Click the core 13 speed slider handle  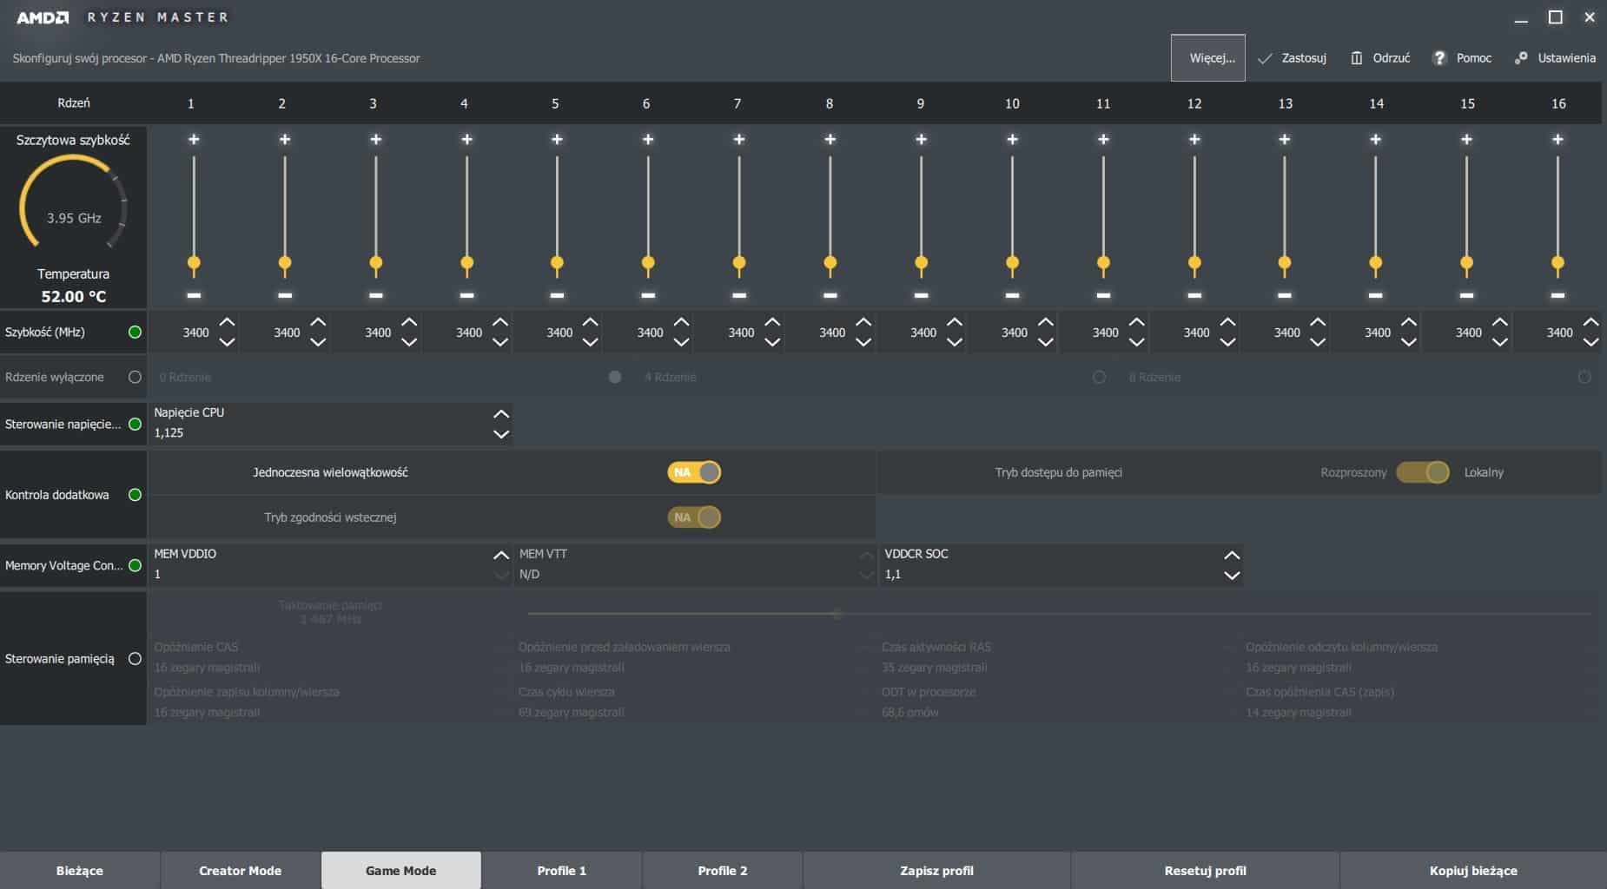tap(1285, 263)
